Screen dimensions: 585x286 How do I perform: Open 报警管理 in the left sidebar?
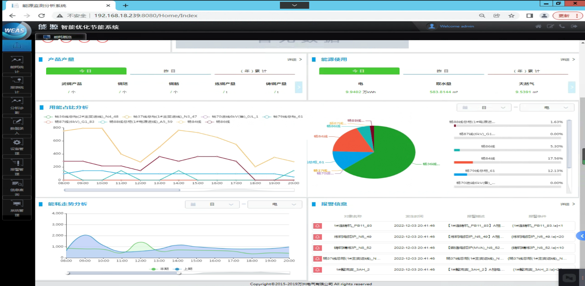(x=17, y=166)
